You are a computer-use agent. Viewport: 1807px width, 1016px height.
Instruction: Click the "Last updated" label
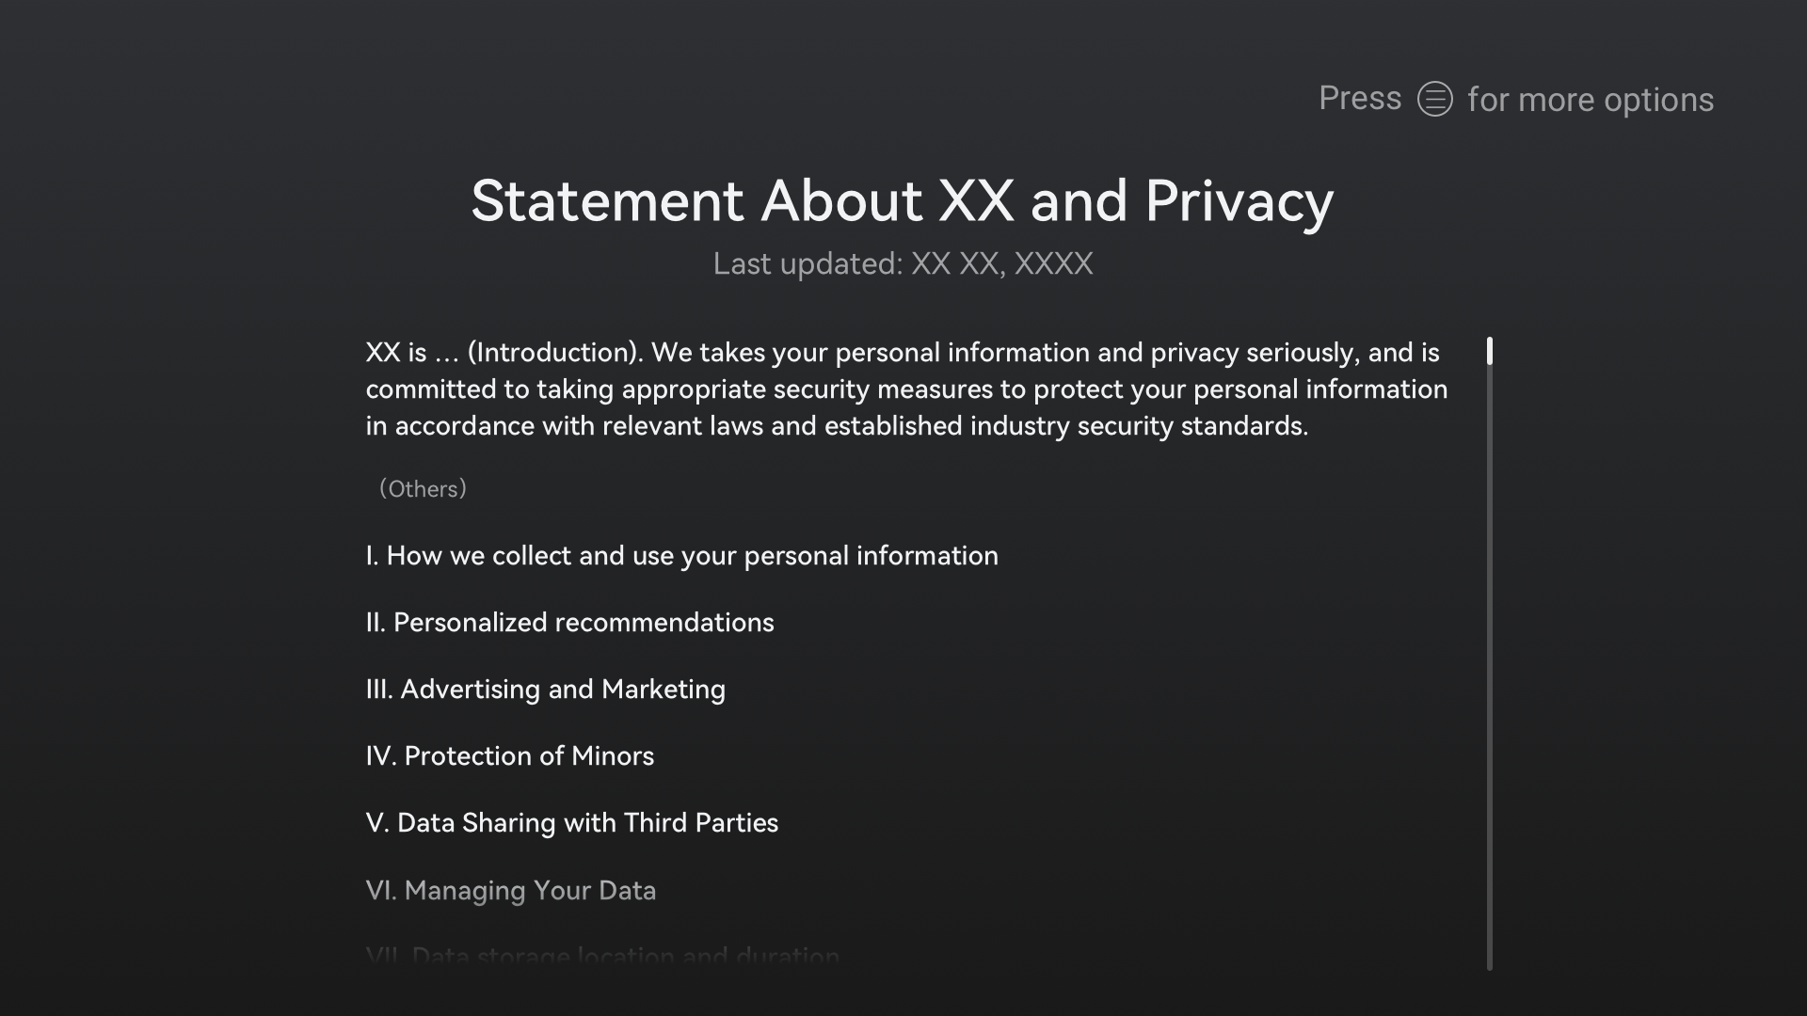808,264
